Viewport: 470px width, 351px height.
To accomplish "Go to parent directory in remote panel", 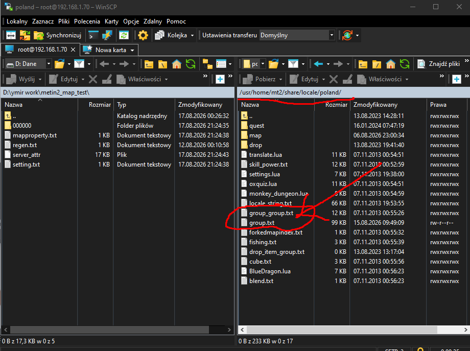I will coord(363,64).
